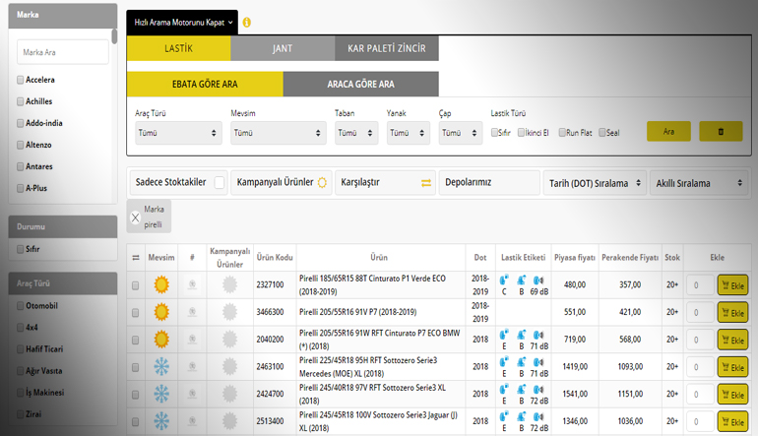Viewport: 758px width, 436px height.
Task: Open the KAR PALETİ ZİNCİR tab
Action: click(387, 48)
